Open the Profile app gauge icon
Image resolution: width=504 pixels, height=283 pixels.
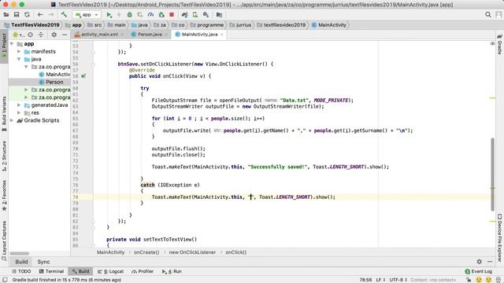click(x=150, y=15)
